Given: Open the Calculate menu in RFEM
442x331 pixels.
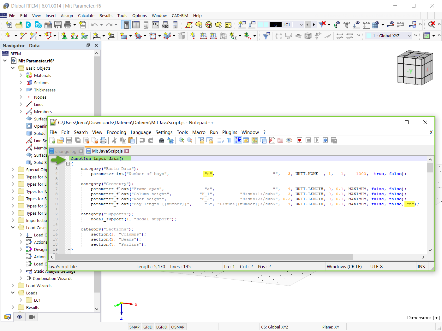Looking at the screenshot, I should (x=86, y=15).
